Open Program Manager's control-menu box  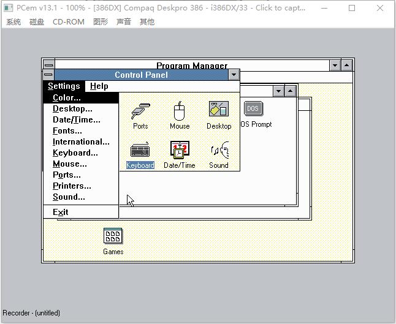(x=49, y=65)
